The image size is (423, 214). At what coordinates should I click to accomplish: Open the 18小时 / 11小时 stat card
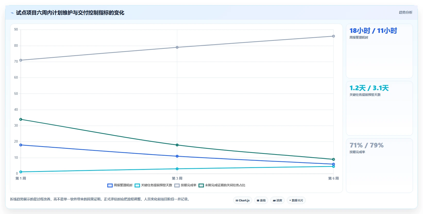379,51
